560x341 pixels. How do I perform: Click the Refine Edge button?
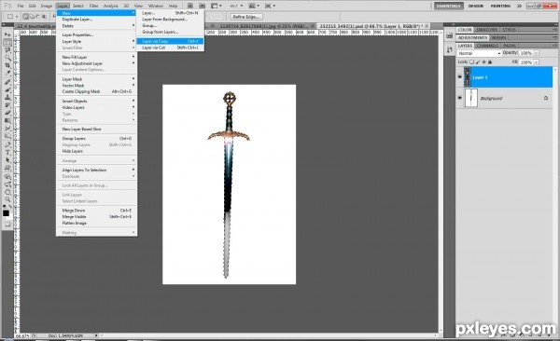click(245, 17)
